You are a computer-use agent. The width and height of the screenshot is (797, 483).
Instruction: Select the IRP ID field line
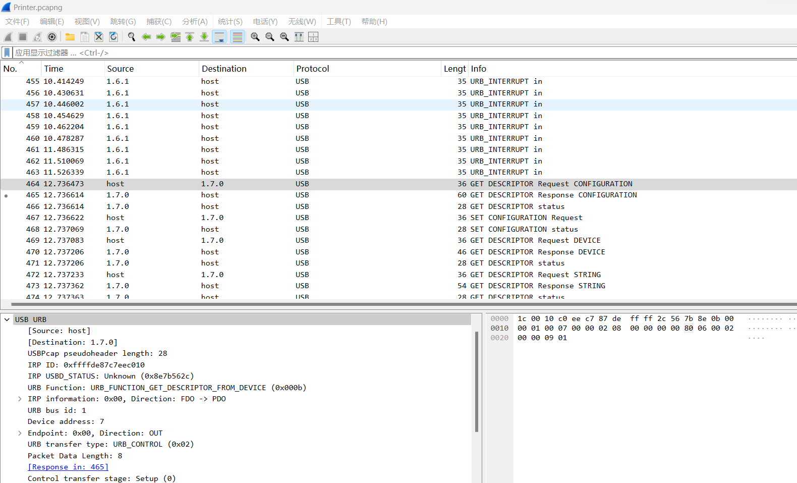click(86, 365)
